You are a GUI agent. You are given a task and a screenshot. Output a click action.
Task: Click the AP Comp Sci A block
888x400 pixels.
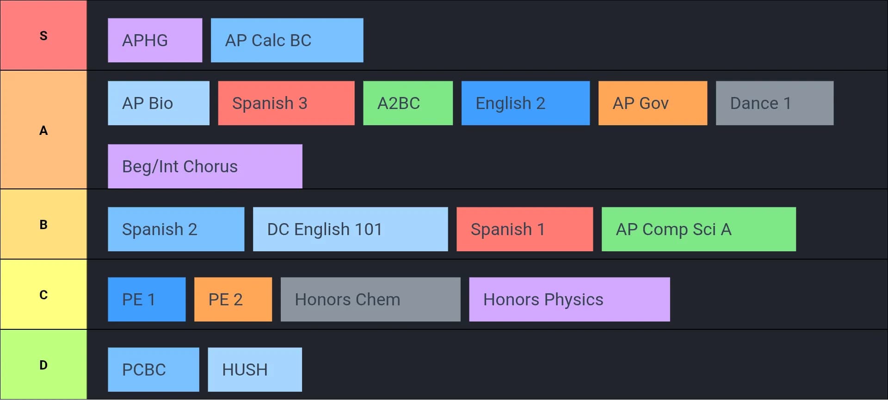click(x=698, y=229)
